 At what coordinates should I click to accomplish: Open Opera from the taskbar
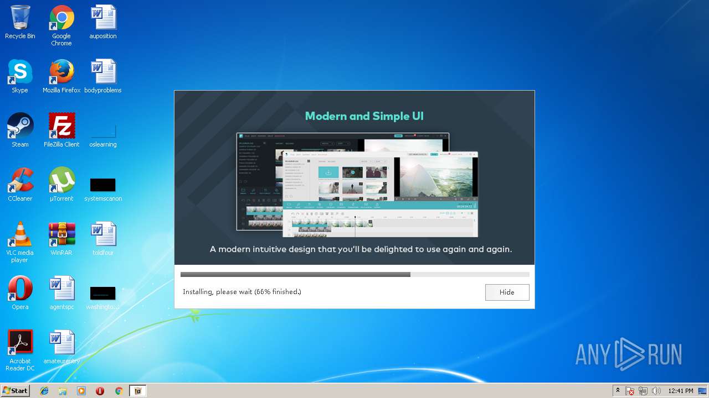coord(100,391)
